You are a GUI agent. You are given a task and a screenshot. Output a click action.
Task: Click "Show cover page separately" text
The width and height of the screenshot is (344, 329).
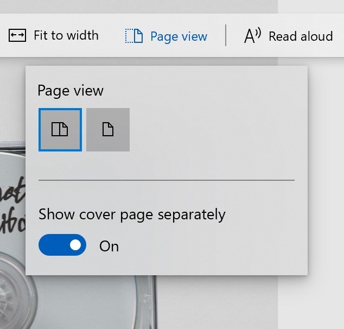[132, 214]
